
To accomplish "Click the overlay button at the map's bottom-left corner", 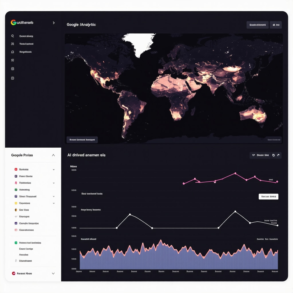I will click(82, 140).
